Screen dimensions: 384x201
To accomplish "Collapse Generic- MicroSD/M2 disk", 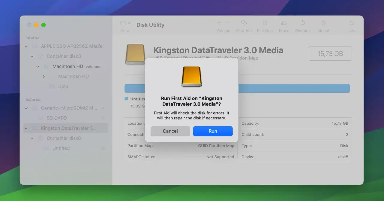I will (x=26, y=108).
